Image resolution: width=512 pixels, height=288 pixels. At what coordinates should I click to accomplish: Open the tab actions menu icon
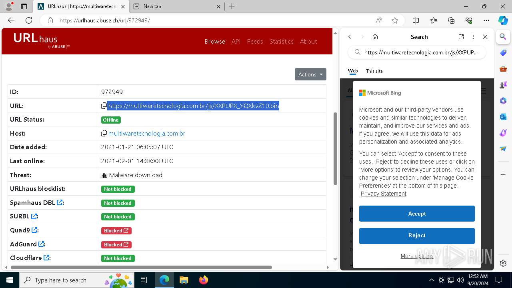pyautogui.click(x=24, y=6)
